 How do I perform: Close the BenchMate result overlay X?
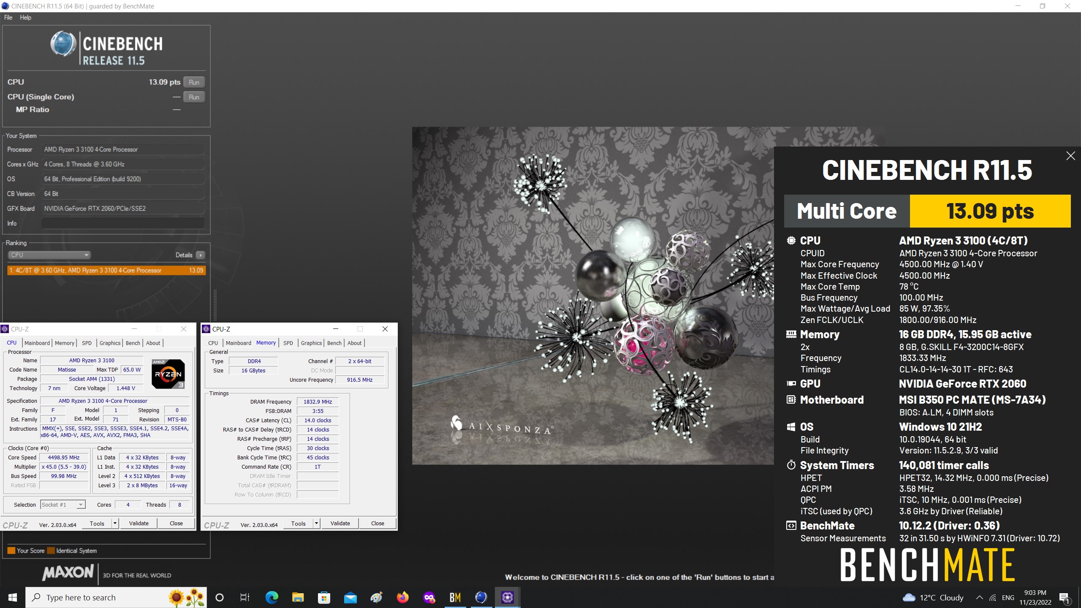coord(1070,156)
